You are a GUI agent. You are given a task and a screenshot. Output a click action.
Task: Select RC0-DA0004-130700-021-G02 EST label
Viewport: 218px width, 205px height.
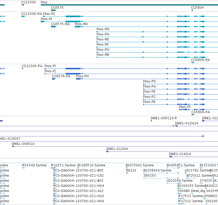click(x=78, y=176)
